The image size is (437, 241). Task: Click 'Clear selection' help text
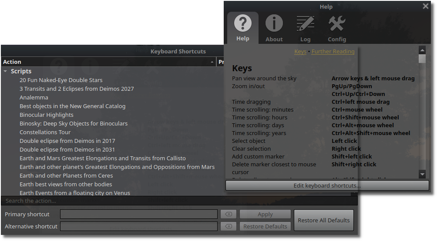point(251,149)
